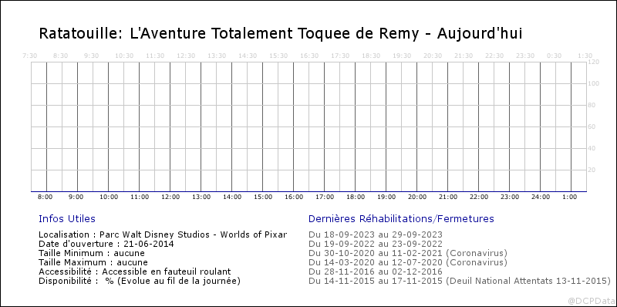
Task: Select the 9:00 bottom axis label
Action: (76, 197)
